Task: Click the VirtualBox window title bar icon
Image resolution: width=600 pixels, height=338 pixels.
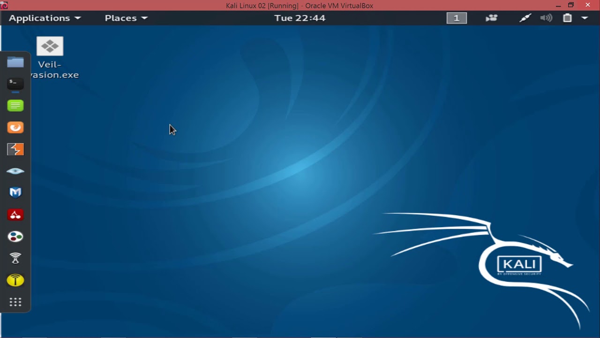Action: click(4, 5)
